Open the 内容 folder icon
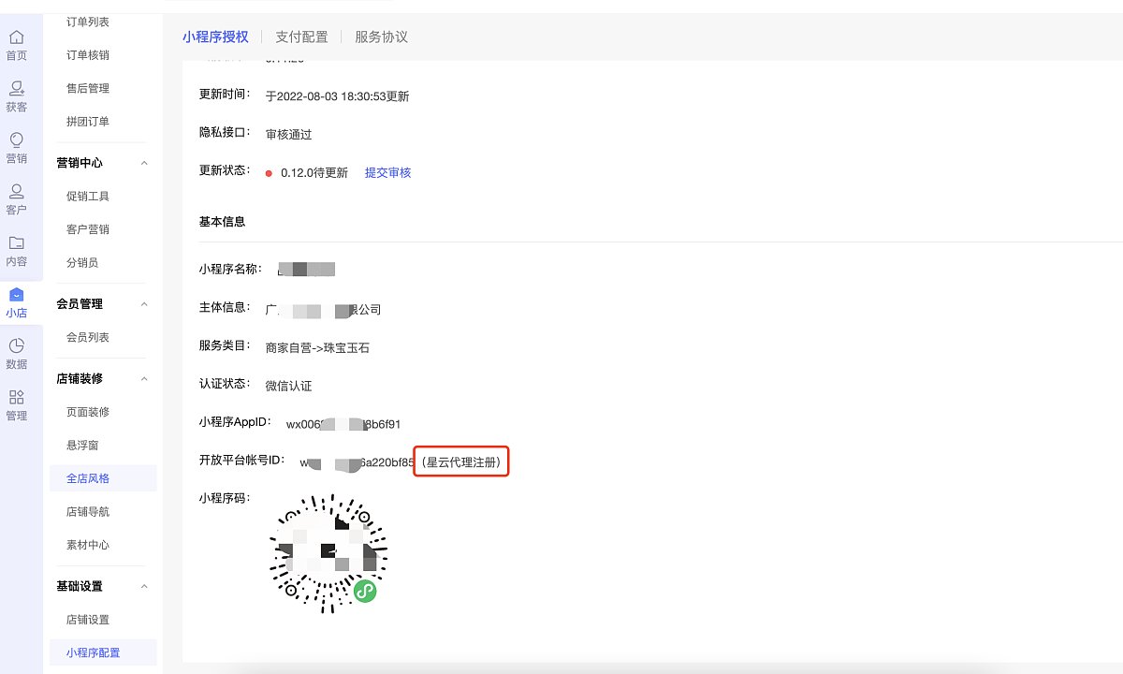The height and width of the screenshot is (674, 1123). (x=17, y=251)
